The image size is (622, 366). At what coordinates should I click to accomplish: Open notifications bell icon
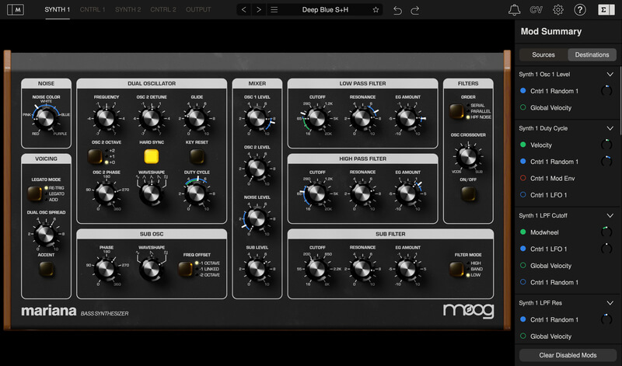point(514,9)
